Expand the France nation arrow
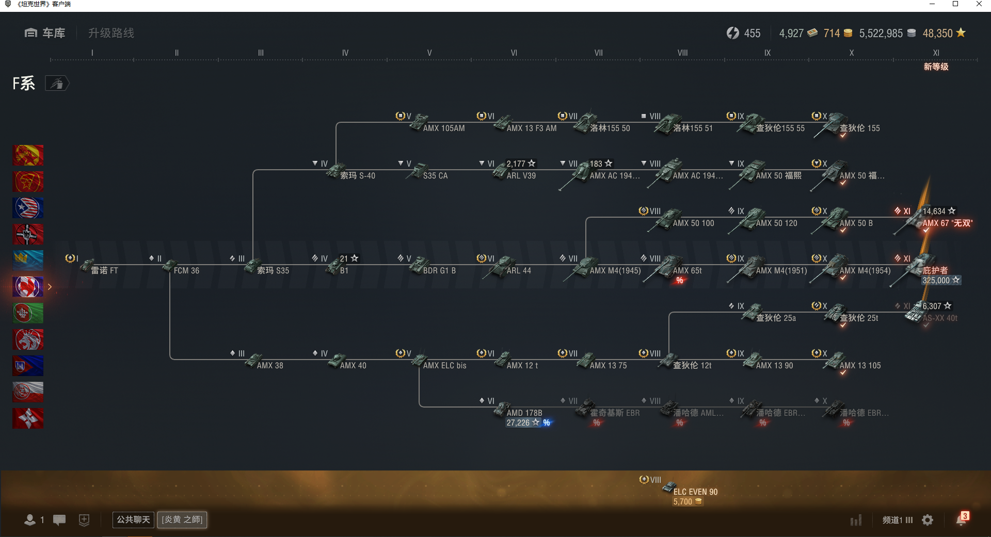 coord(50,287)
